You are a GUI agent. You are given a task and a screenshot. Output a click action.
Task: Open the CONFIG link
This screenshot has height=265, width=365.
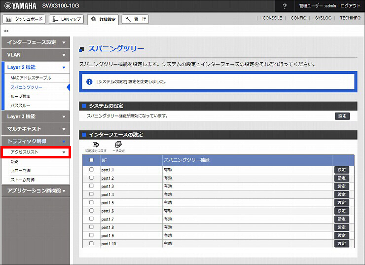298,18
